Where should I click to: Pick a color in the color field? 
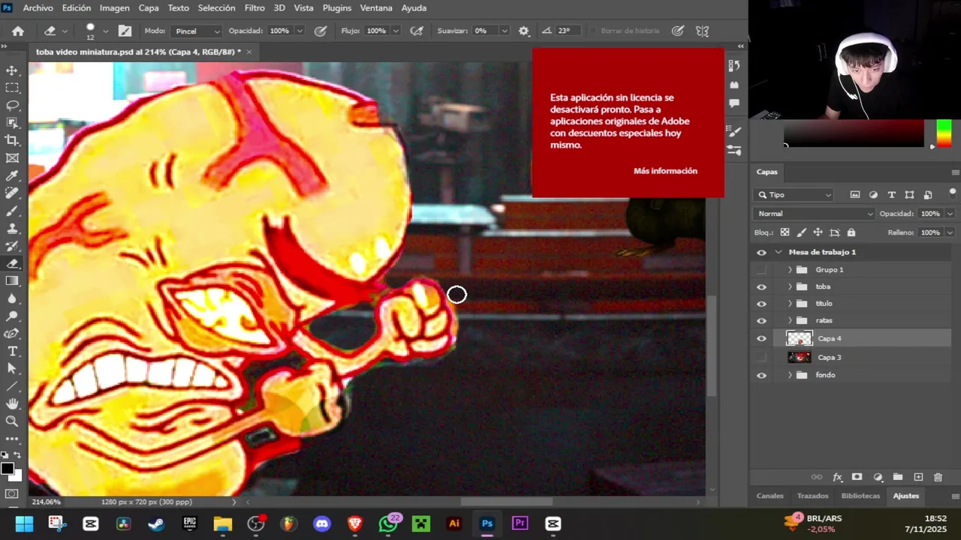pyautogui.click(x=854, y=133)
